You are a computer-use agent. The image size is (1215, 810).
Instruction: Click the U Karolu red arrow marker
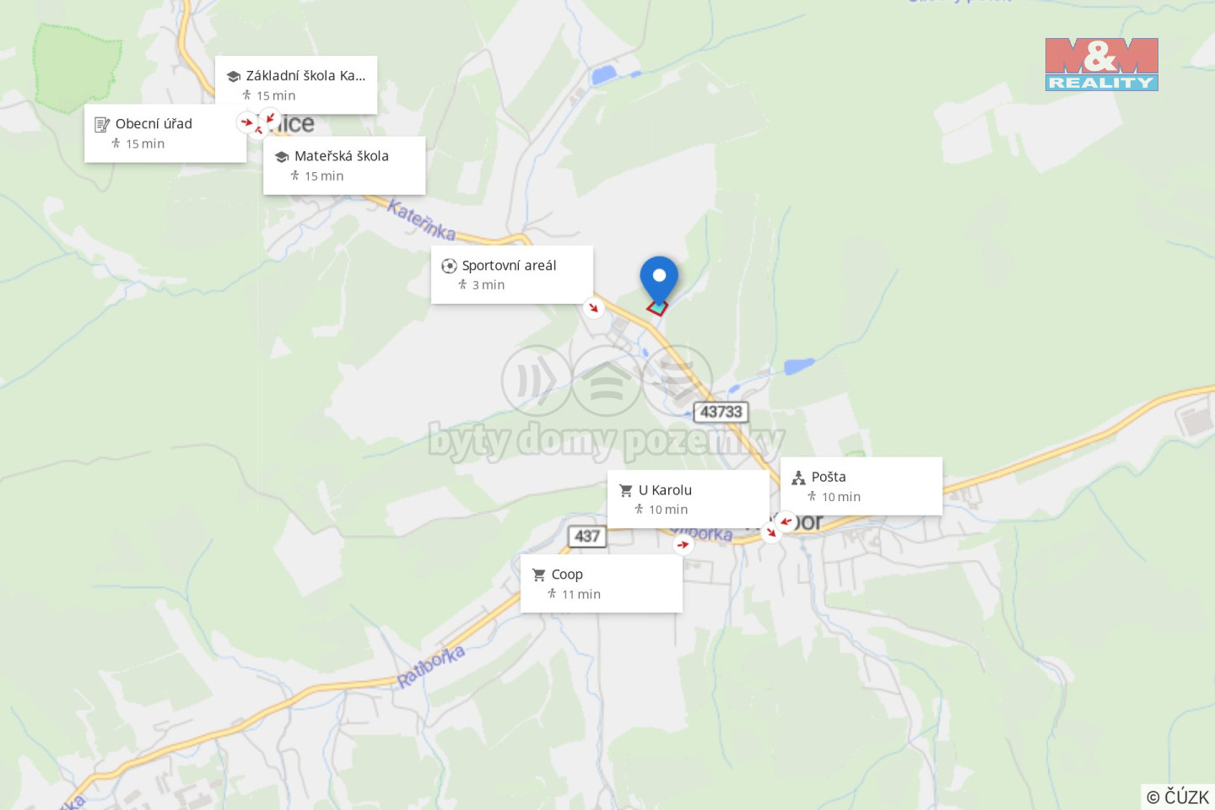click(770, 532)
